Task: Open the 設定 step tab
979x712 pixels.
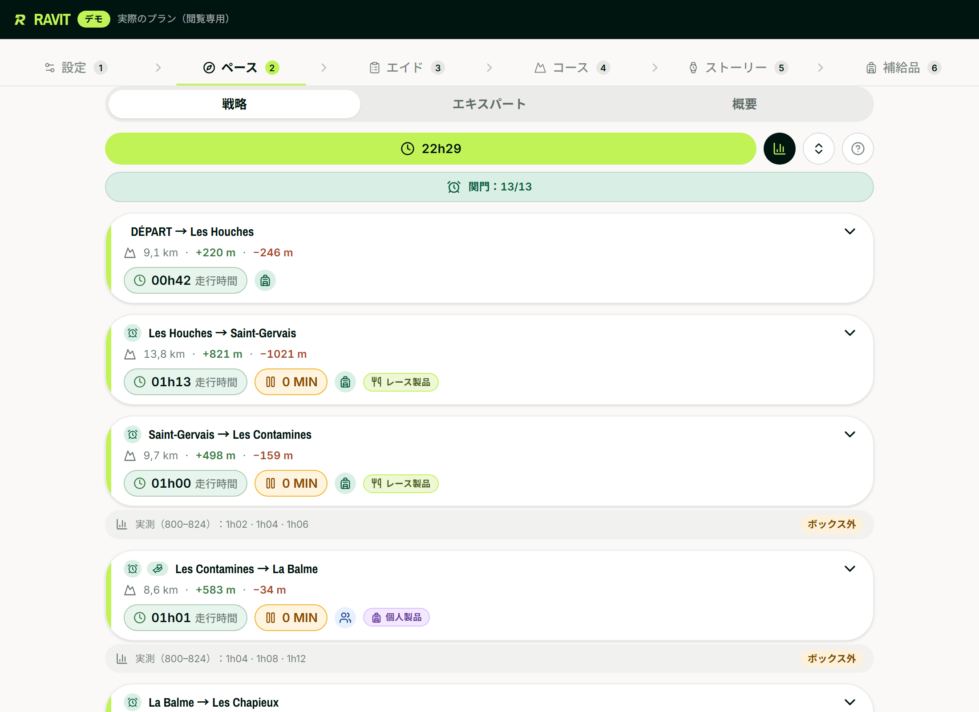Action: coord(76,68)
